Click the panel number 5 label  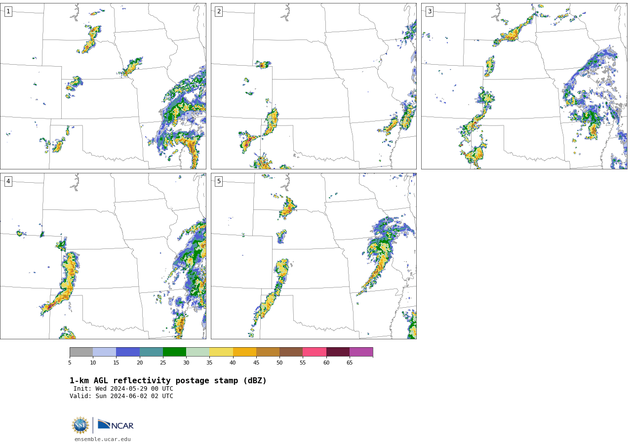(219, 181)
